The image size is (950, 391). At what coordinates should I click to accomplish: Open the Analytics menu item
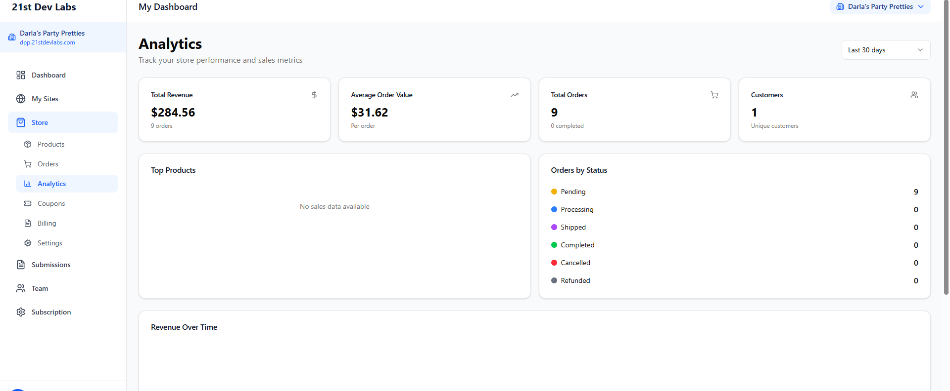[x=52, y=184]
